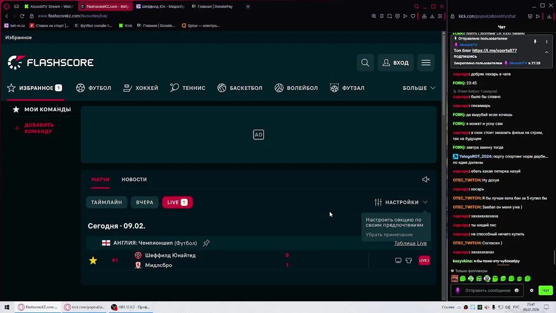Viewport: 556px width, 313px height.
Task: Open Windows notification center icon
Action: (x=546, y=307)
